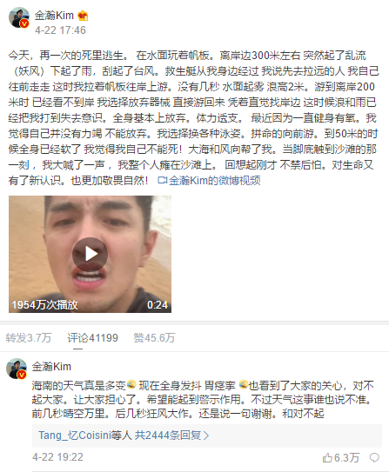Screen dimensions: 389x472
Task: Click the post timestamp 4-22 17:46
Action: tap(60, 30)
